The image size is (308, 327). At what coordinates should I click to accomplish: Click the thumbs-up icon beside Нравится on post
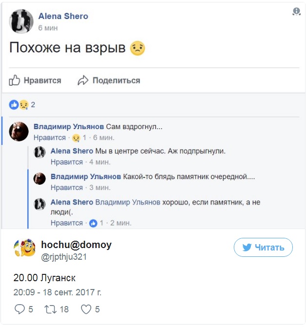click(14, 80)
